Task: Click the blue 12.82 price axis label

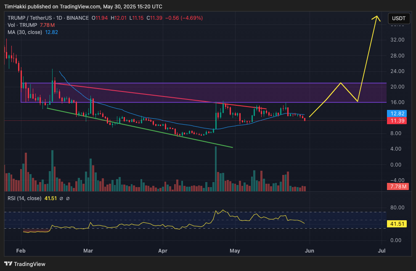Action: point(397,114)
